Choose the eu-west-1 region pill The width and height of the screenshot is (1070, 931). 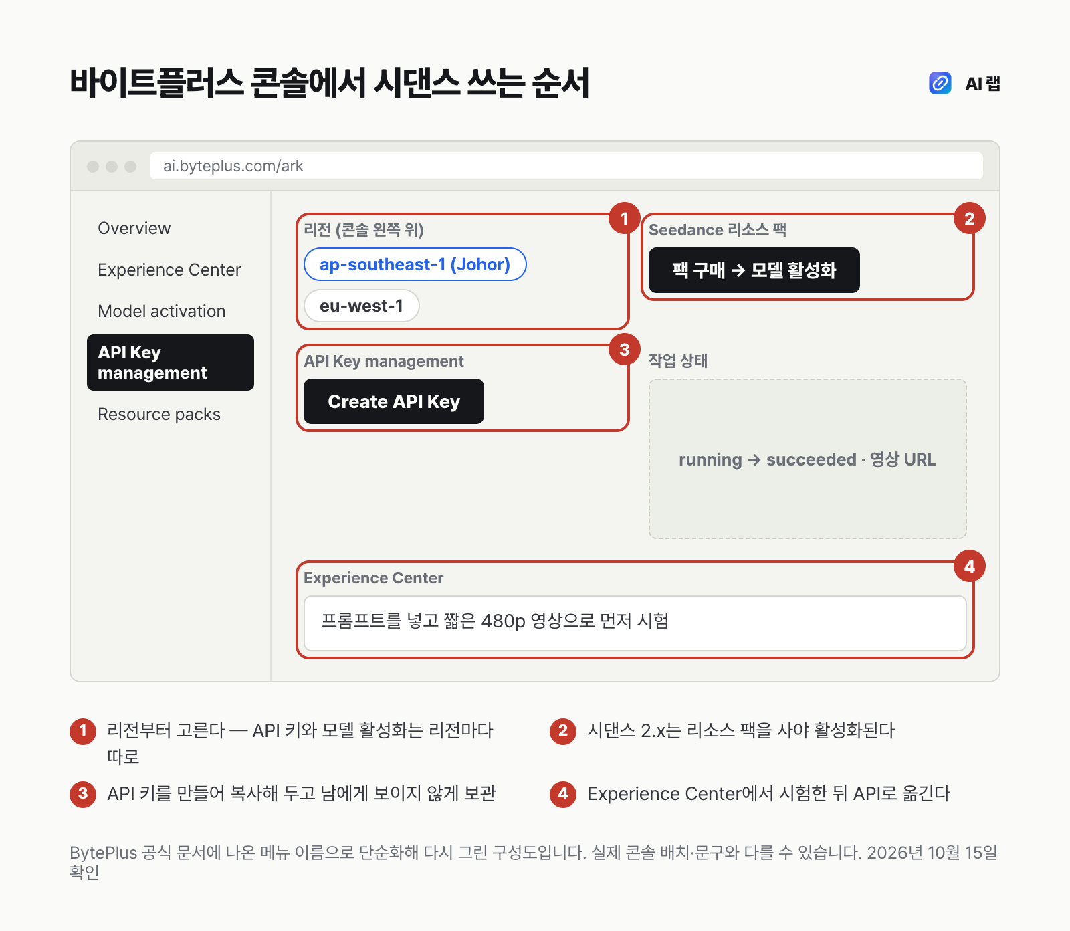(362, 306)
